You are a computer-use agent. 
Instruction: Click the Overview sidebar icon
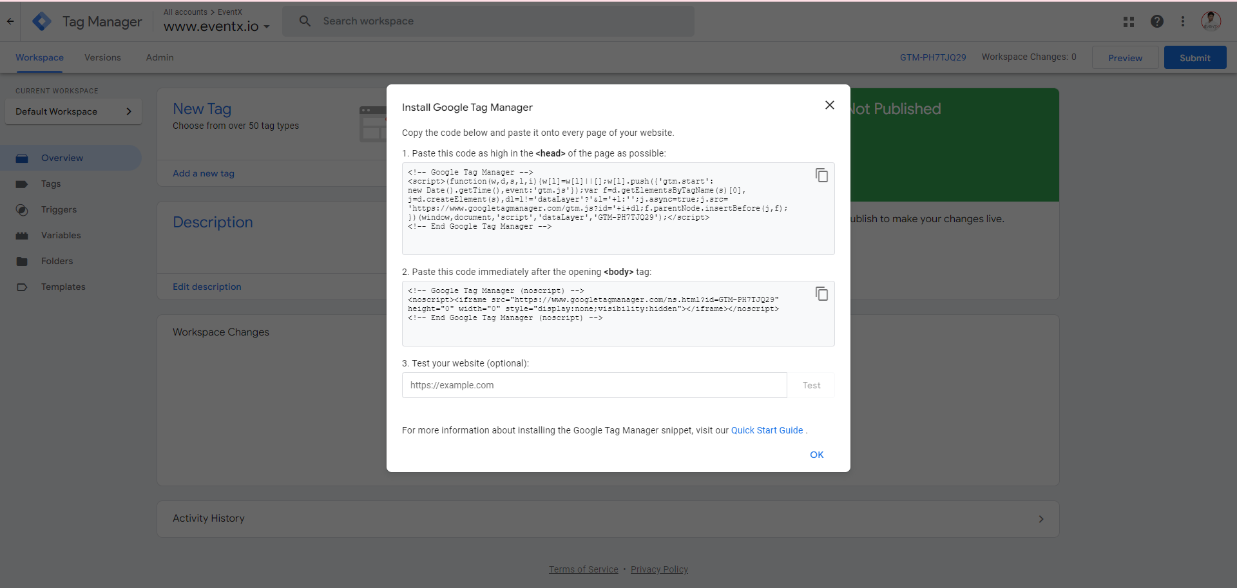point(22,158)
